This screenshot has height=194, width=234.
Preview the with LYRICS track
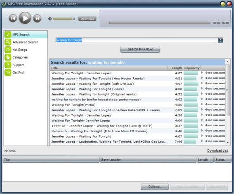pos(202,83)
